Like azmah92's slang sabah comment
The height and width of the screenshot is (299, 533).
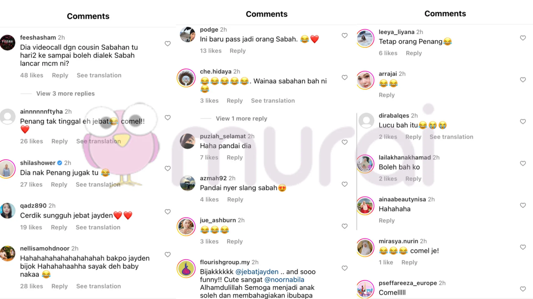(345, 184)
